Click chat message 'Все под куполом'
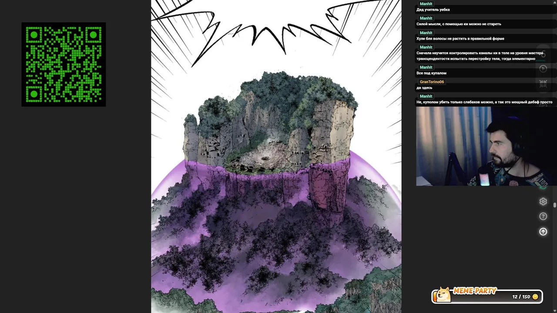557x313 pixels. 431,73
